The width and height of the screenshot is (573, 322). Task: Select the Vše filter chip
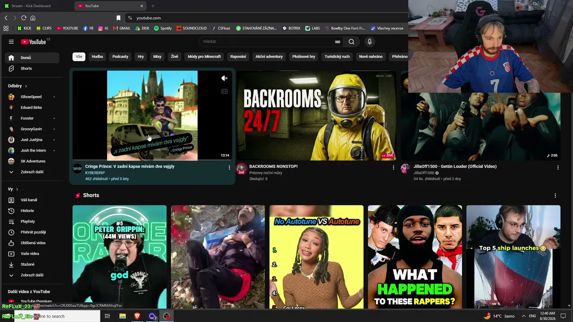[79, 57]
